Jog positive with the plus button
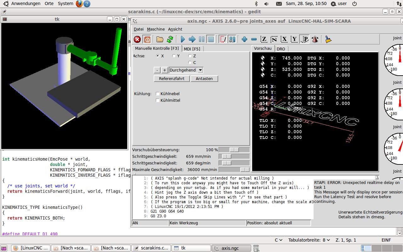Image resolution: width=403 pixels, height=252 pixels. tap(165, 70)
